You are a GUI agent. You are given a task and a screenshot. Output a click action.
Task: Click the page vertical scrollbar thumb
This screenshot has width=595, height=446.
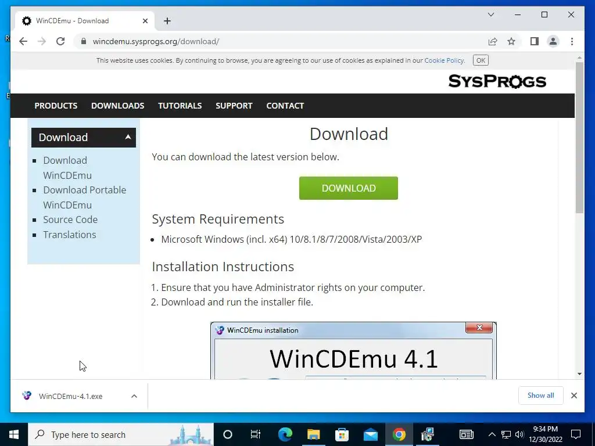click(579, 137)
